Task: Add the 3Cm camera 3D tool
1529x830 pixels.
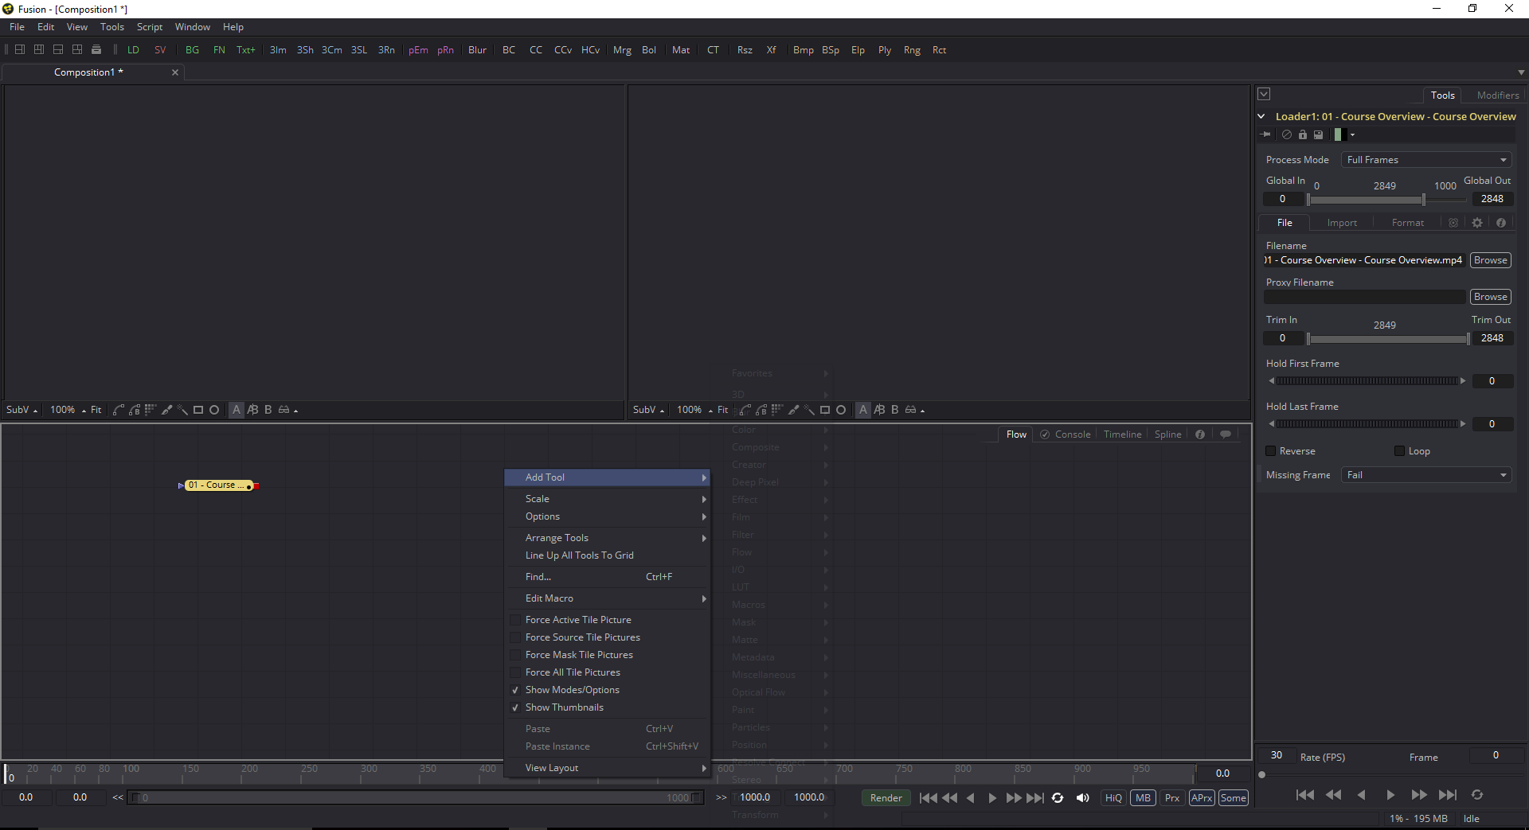Action: tap(332, 50)
